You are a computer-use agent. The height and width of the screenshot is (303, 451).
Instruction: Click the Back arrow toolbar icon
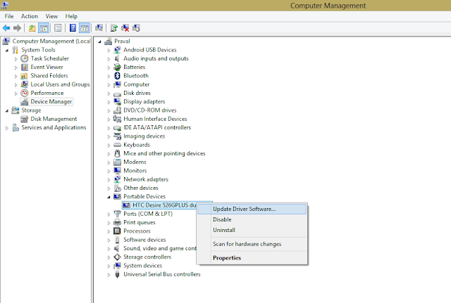click(6, 28)
